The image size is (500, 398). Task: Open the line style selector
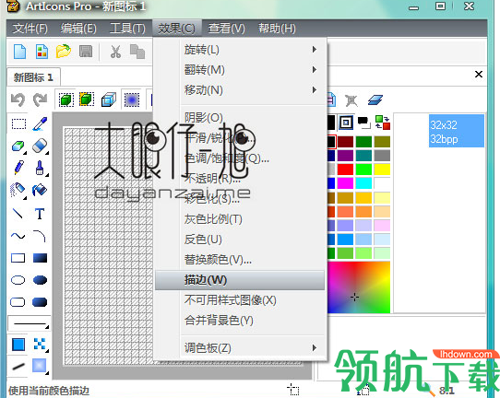coord(29,324)
